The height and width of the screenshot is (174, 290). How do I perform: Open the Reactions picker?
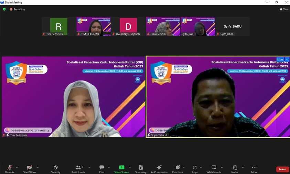[x=178, y=169]
